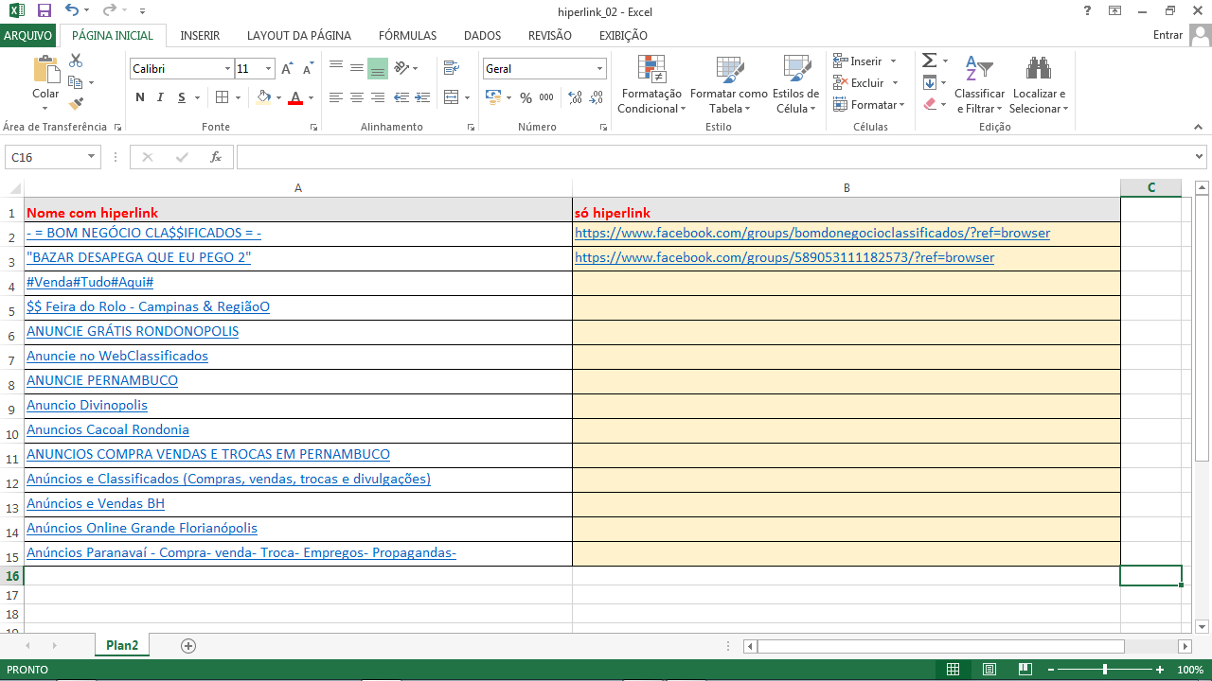Open Formatar como Tabela gallery
This screenshot has width=1212, height=681.
(729, 84)
